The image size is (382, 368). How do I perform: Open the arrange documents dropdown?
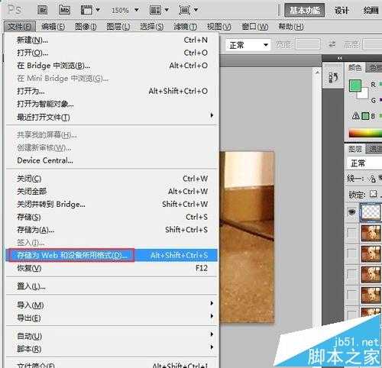(x=159, y=10)
